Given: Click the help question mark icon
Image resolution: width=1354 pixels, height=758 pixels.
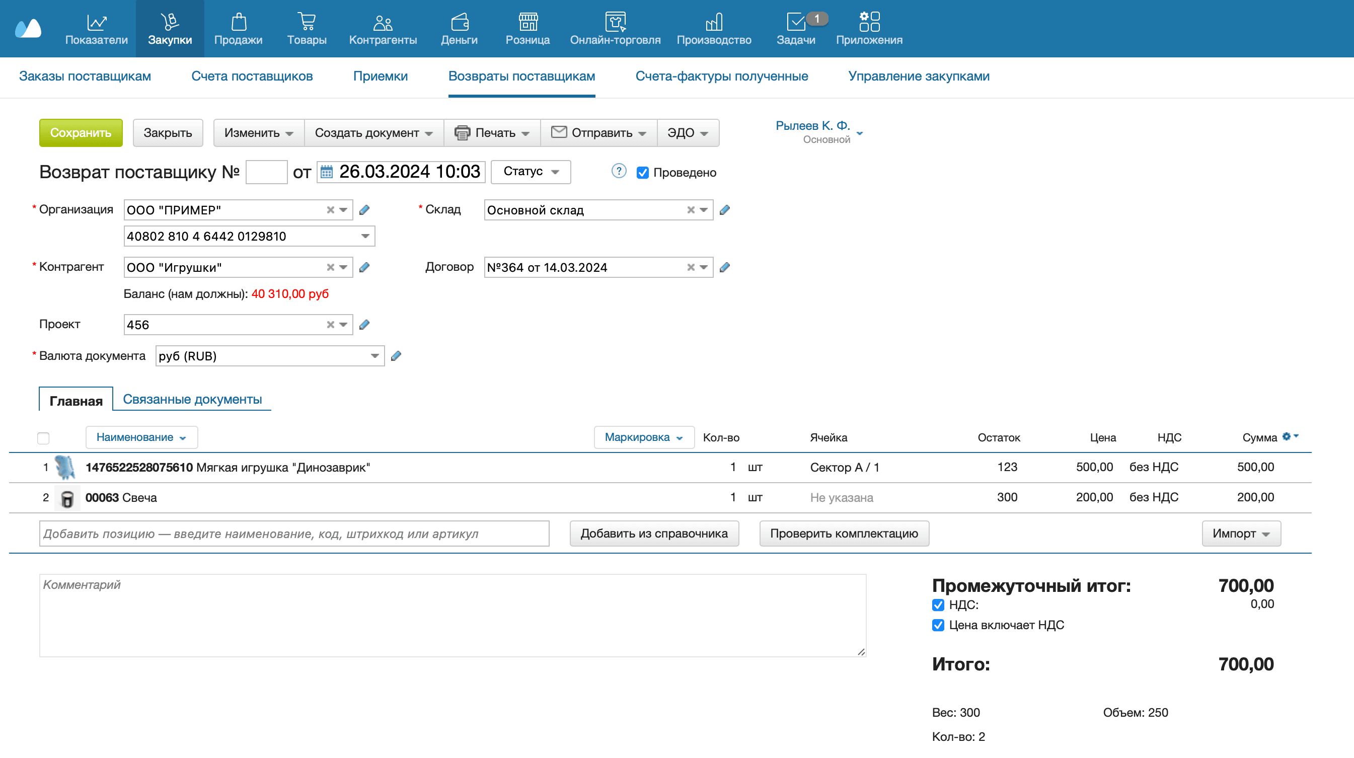Looking at the screenshot, I should pos(619,171).
